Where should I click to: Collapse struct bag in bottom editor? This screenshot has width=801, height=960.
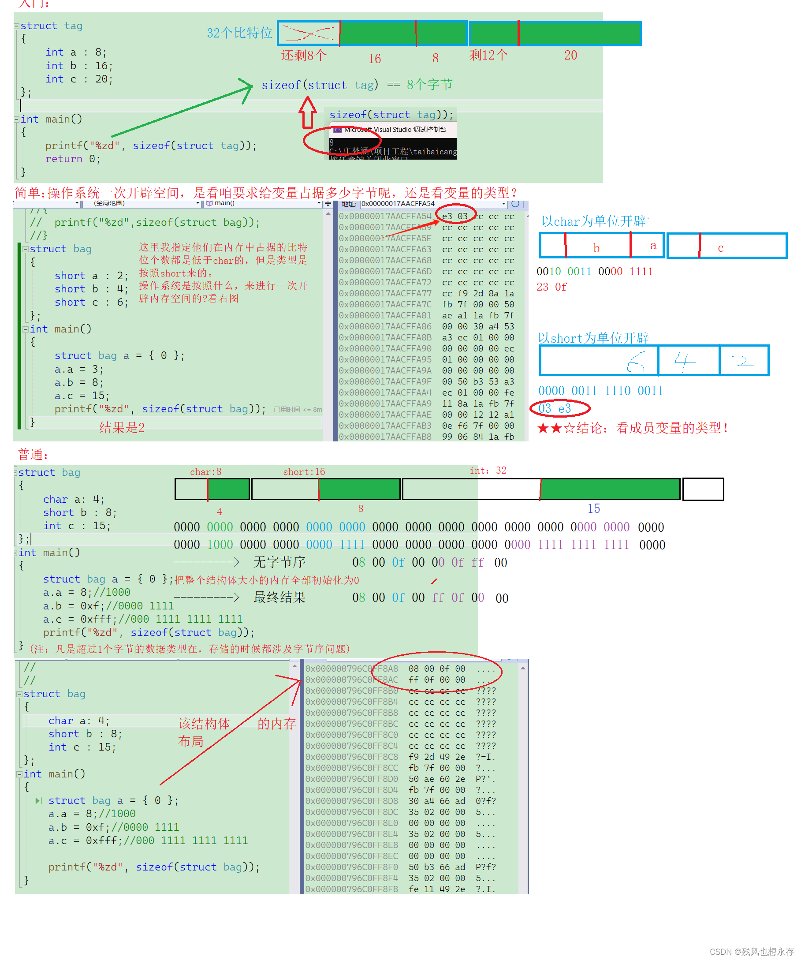point(19,695)
